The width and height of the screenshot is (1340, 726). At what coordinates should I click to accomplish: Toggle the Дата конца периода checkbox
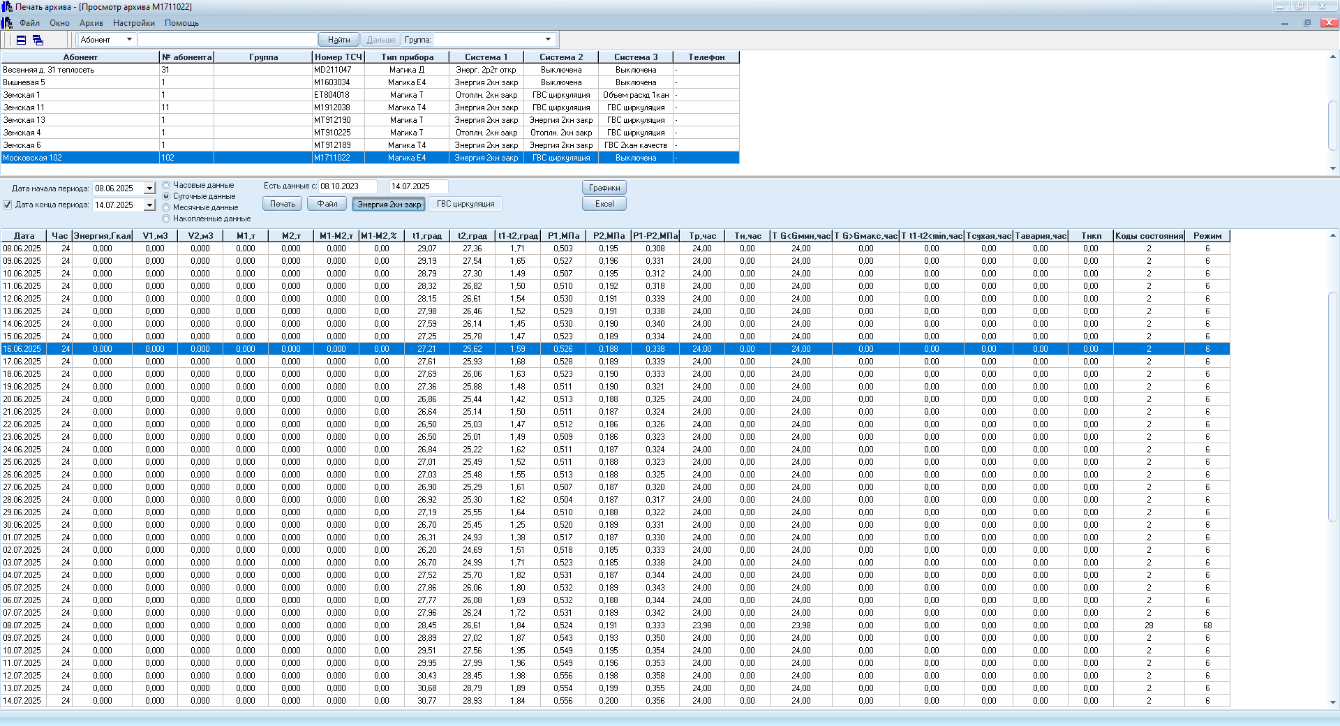point(8,205)
